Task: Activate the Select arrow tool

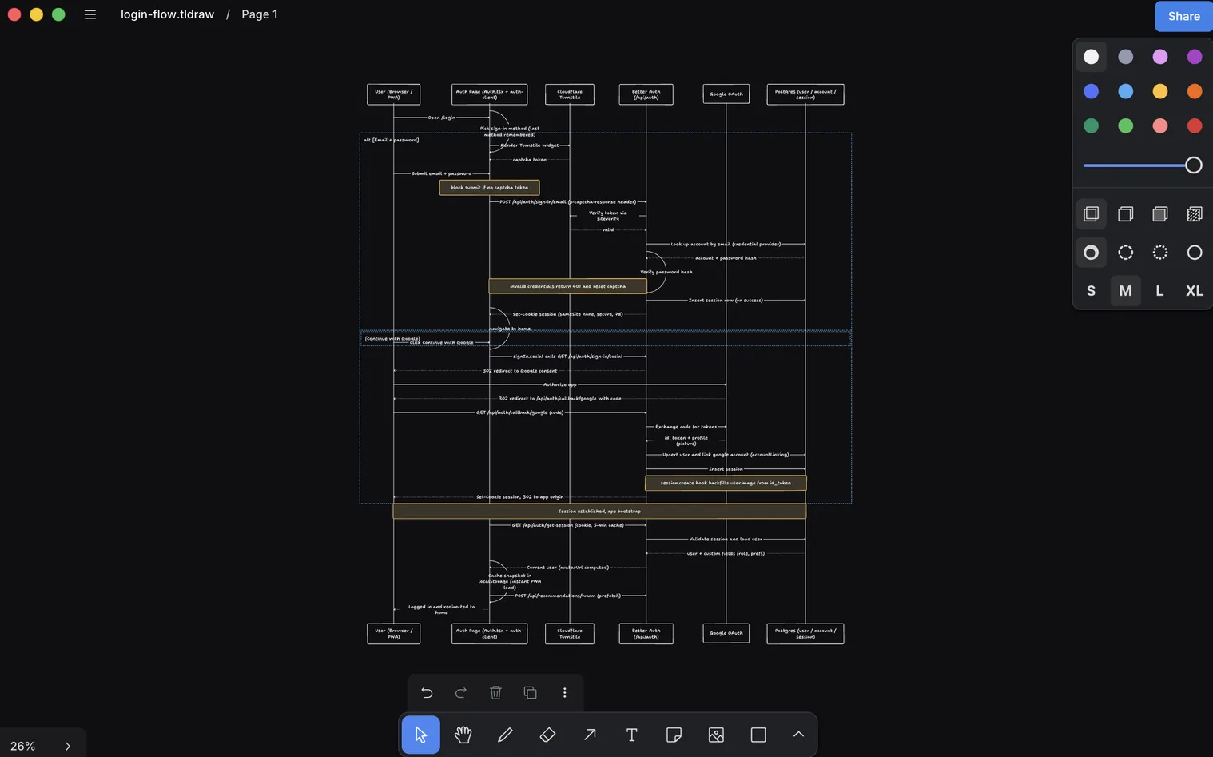Action: coord(420,735)
